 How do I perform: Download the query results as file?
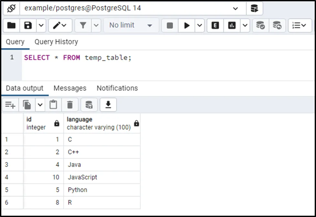tap(108, 105)
